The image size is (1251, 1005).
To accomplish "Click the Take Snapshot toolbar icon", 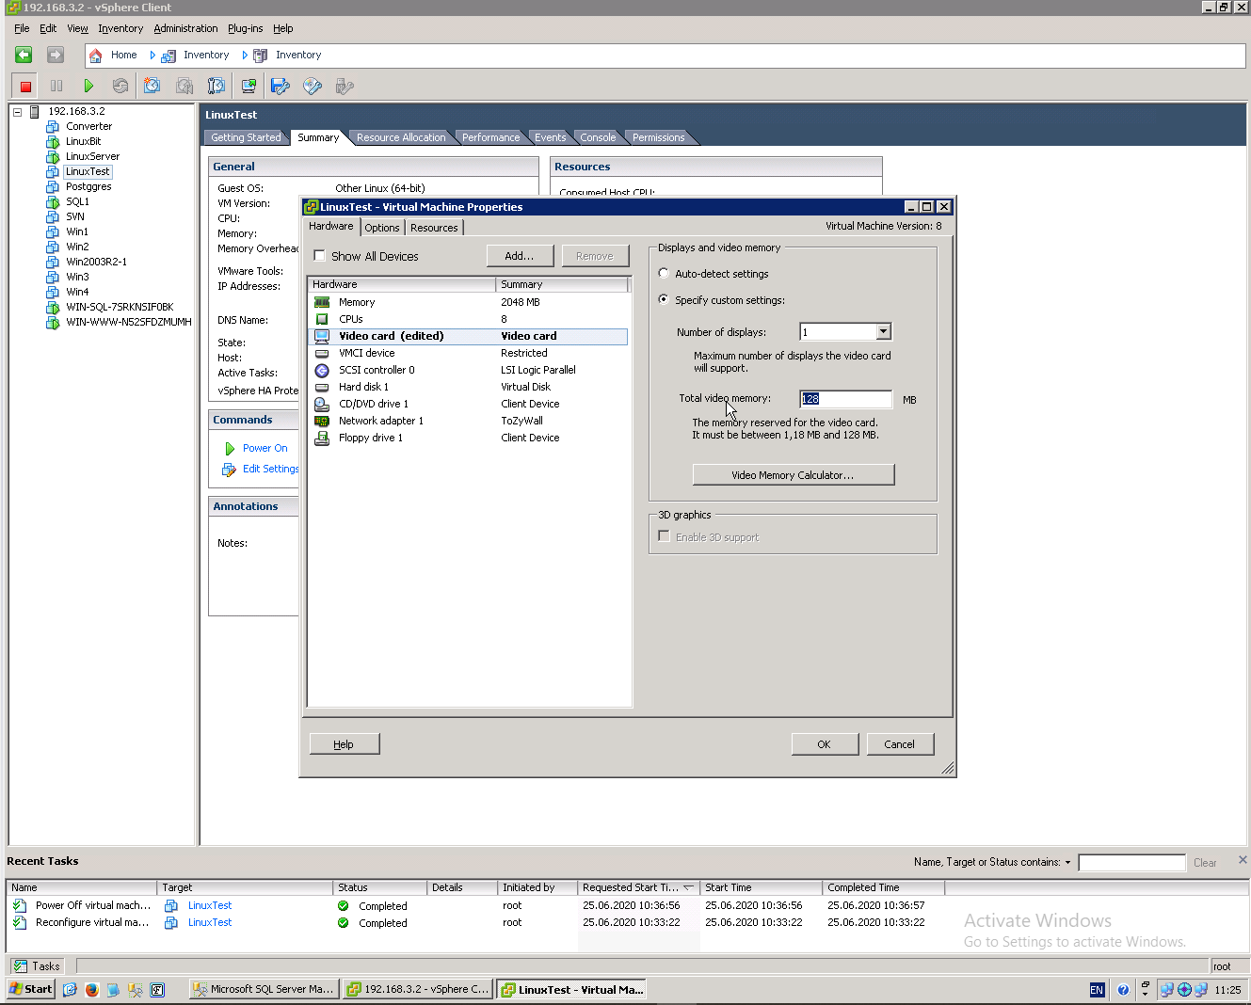I will pos(152,86).
